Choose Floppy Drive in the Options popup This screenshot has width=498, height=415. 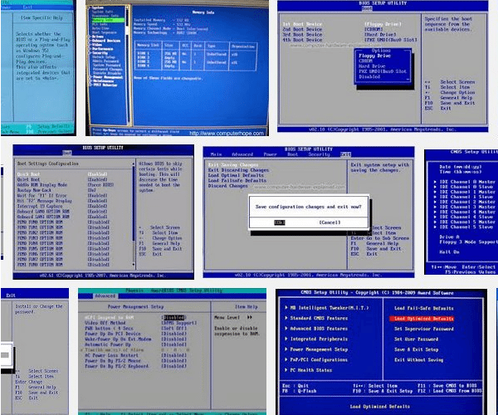click(375, 56)
